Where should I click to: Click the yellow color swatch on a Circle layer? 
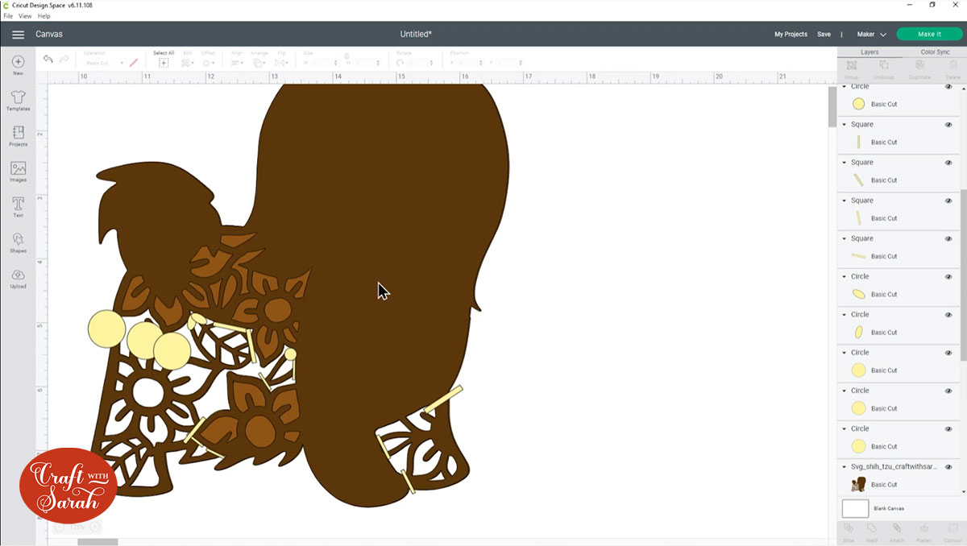coord(858,103)
